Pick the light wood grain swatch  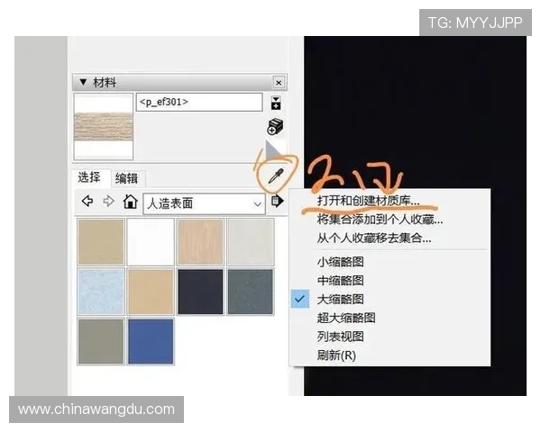[x=200, y=242]
